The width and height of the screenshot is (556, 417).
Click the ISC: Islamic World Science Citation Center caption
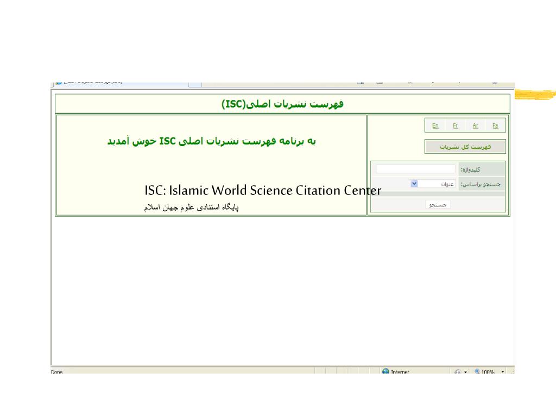pyautogui.click(x=263, y=191)
